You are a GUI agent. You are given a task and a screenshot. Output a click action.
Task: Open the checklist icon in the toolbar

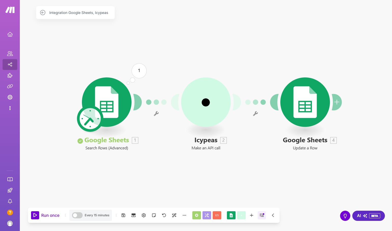click(262, 215)
